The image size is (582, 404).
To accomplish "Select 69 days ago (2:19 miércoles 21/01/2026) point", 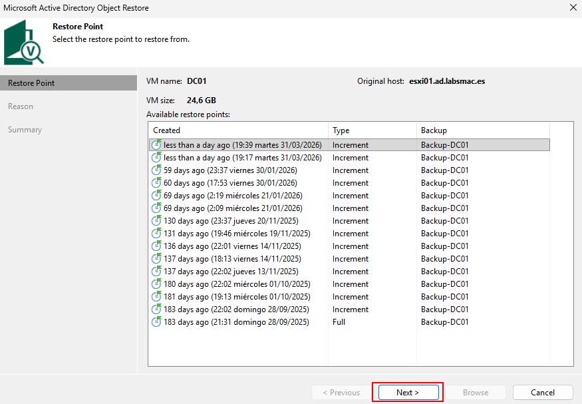I will (x=233, y=196).
